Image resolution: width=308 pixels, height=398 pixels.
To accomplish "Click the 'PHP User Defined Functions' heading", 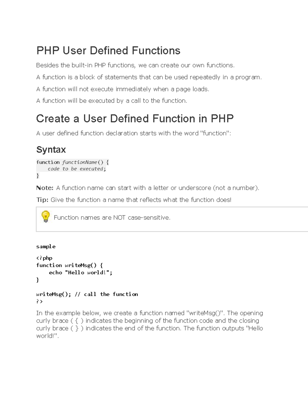I will [108, 50].
